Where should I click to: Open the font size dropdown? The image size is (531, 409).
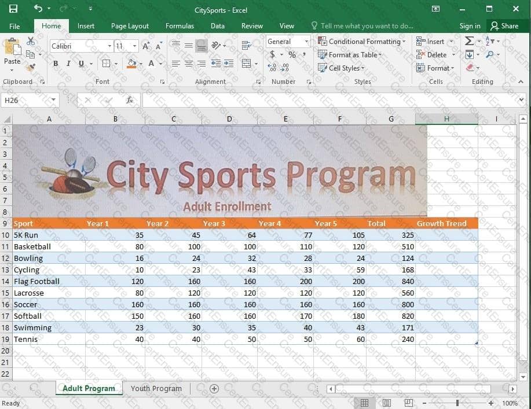tap(134, 45)
